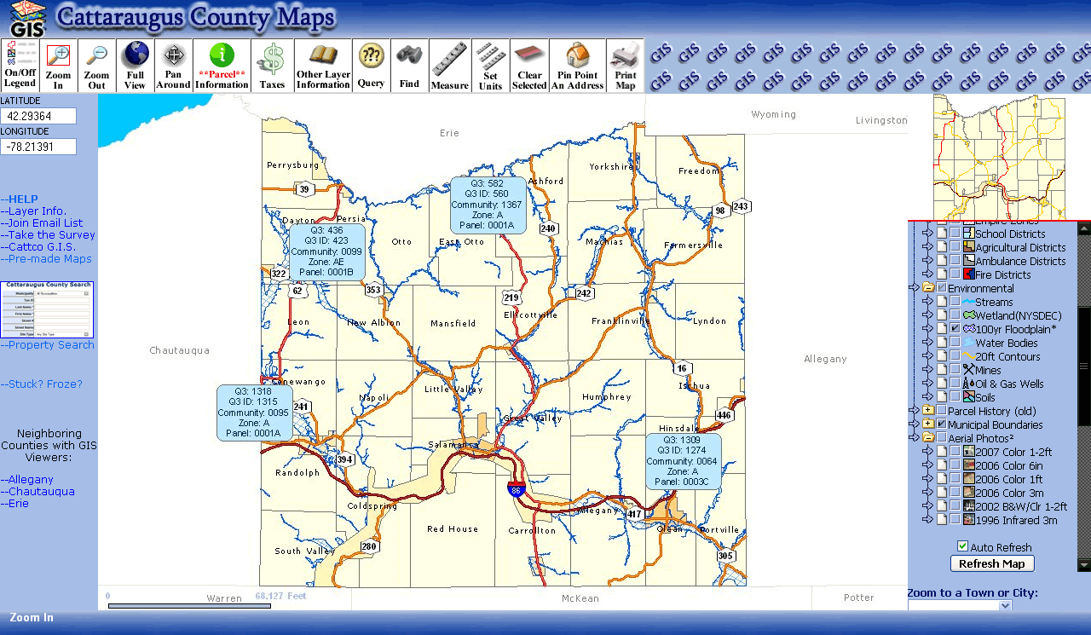Select the Measure ruler tool

coord(449,66)
